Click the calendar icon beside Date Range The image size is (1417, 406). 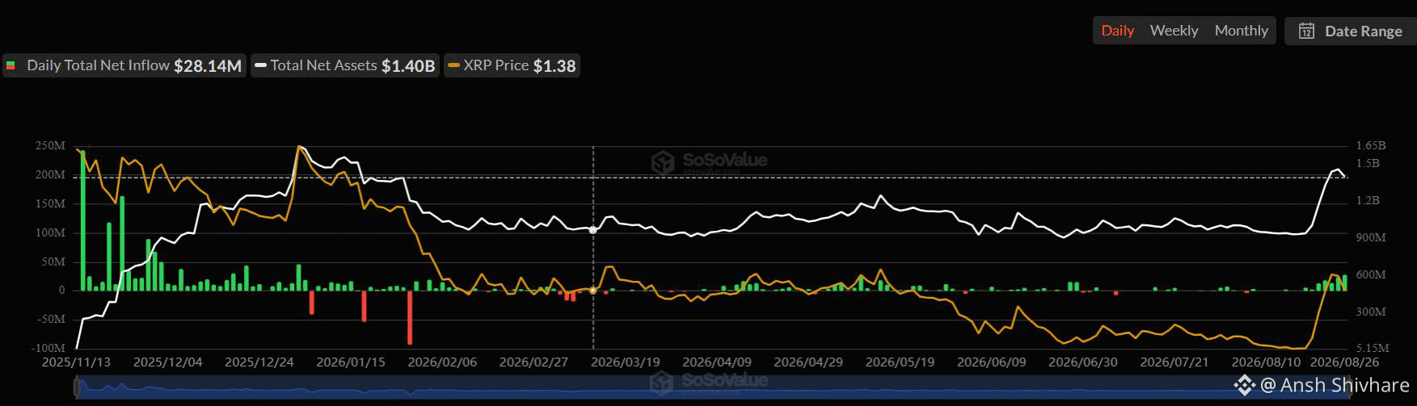click(1306, 31)
